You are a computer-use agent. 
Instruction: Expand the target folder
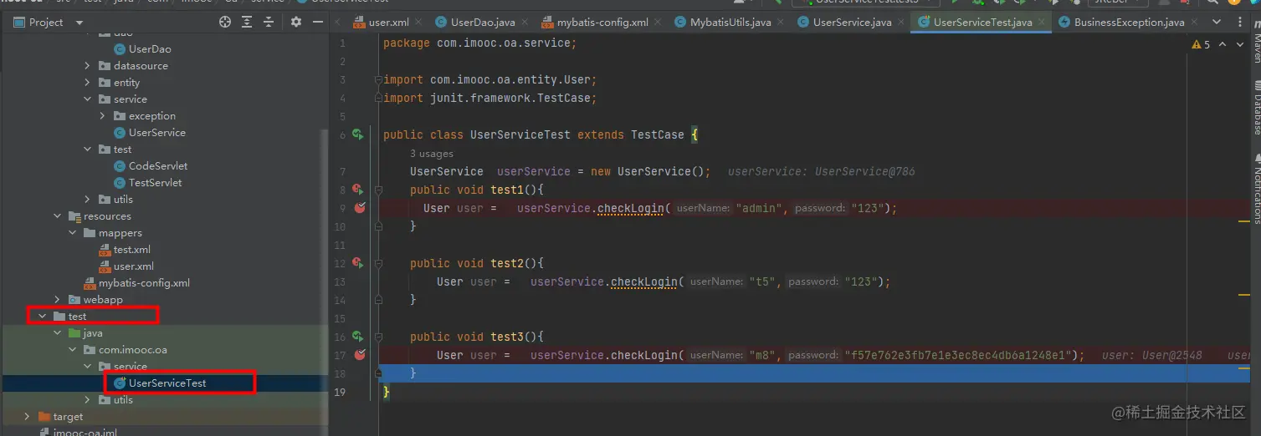point(28,417)
